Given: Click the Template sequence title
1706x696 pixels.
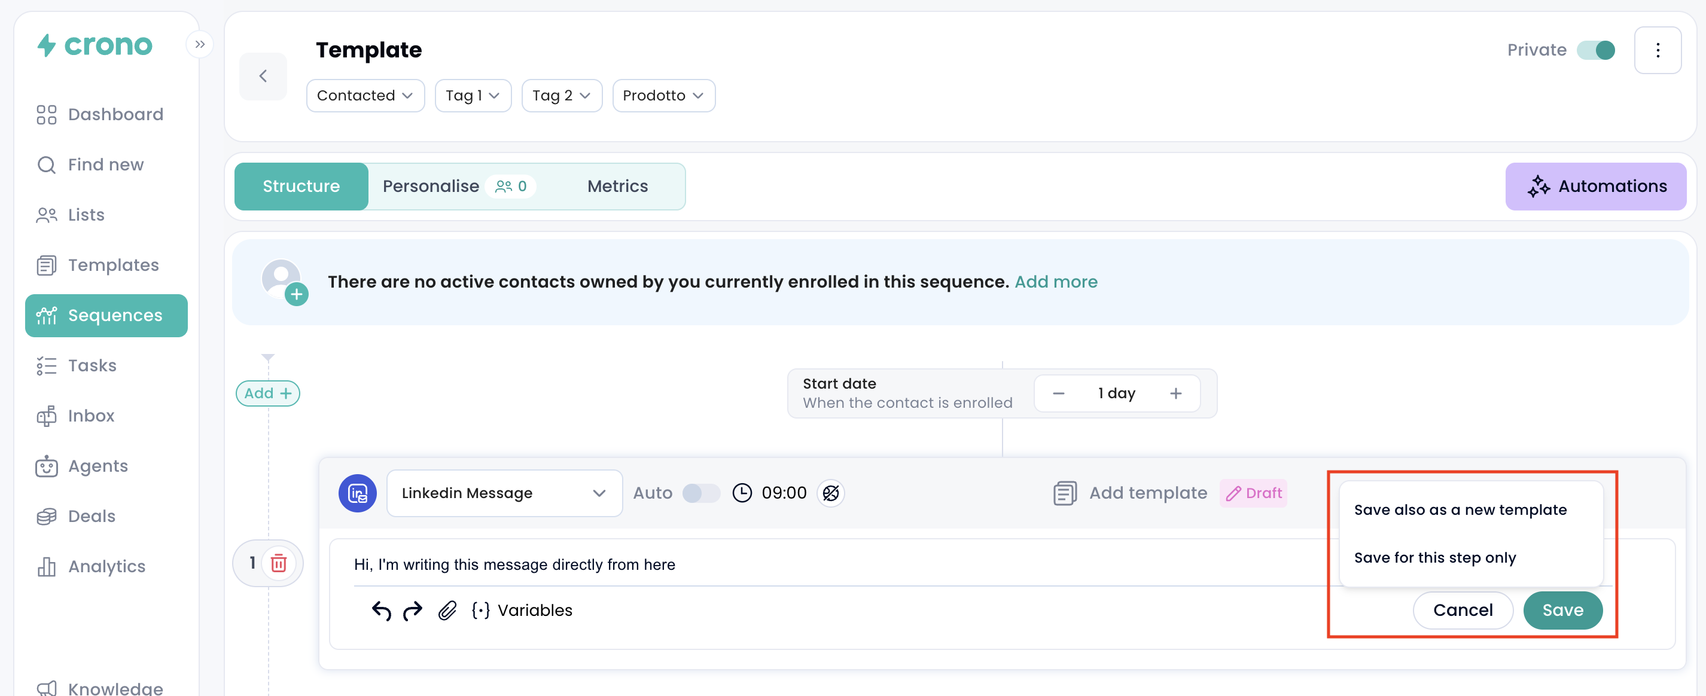Looking at the screenshot, I should click(x=369, y=50).
